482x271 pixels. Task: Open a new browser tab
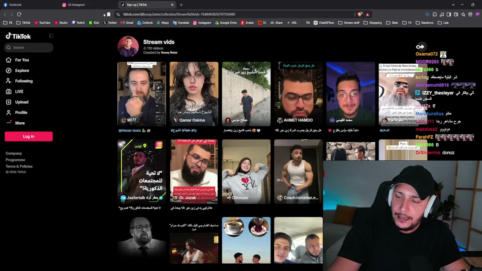click(181, 5)
